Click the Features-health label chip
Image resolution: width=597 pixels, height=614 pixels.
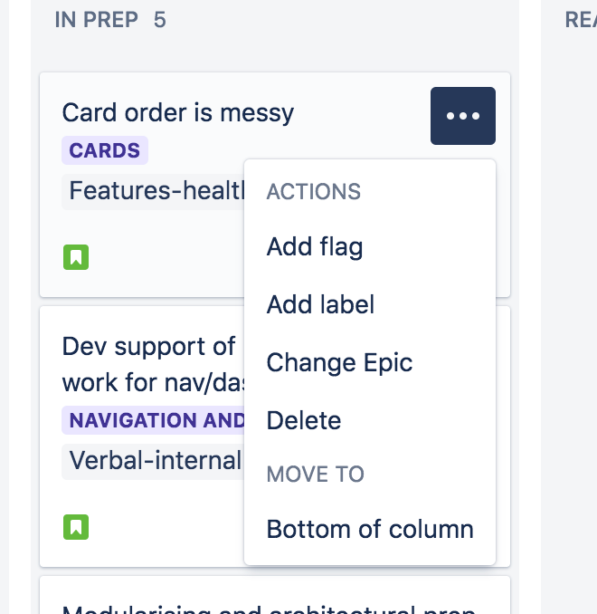click(x=154, y=191)
